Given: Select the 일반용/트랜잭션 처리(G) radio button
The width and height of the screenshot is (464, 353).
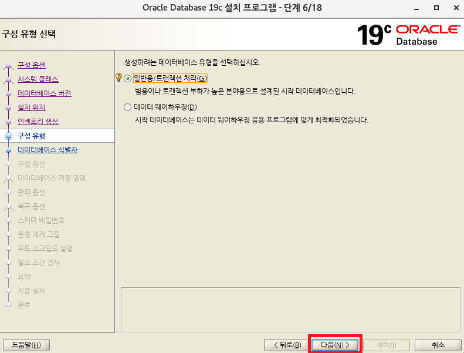Looking at the screenshot, I should tap(127, 78).
